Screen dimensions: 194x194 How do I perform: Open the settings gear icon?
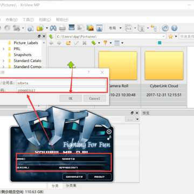(x=165, y=28)
